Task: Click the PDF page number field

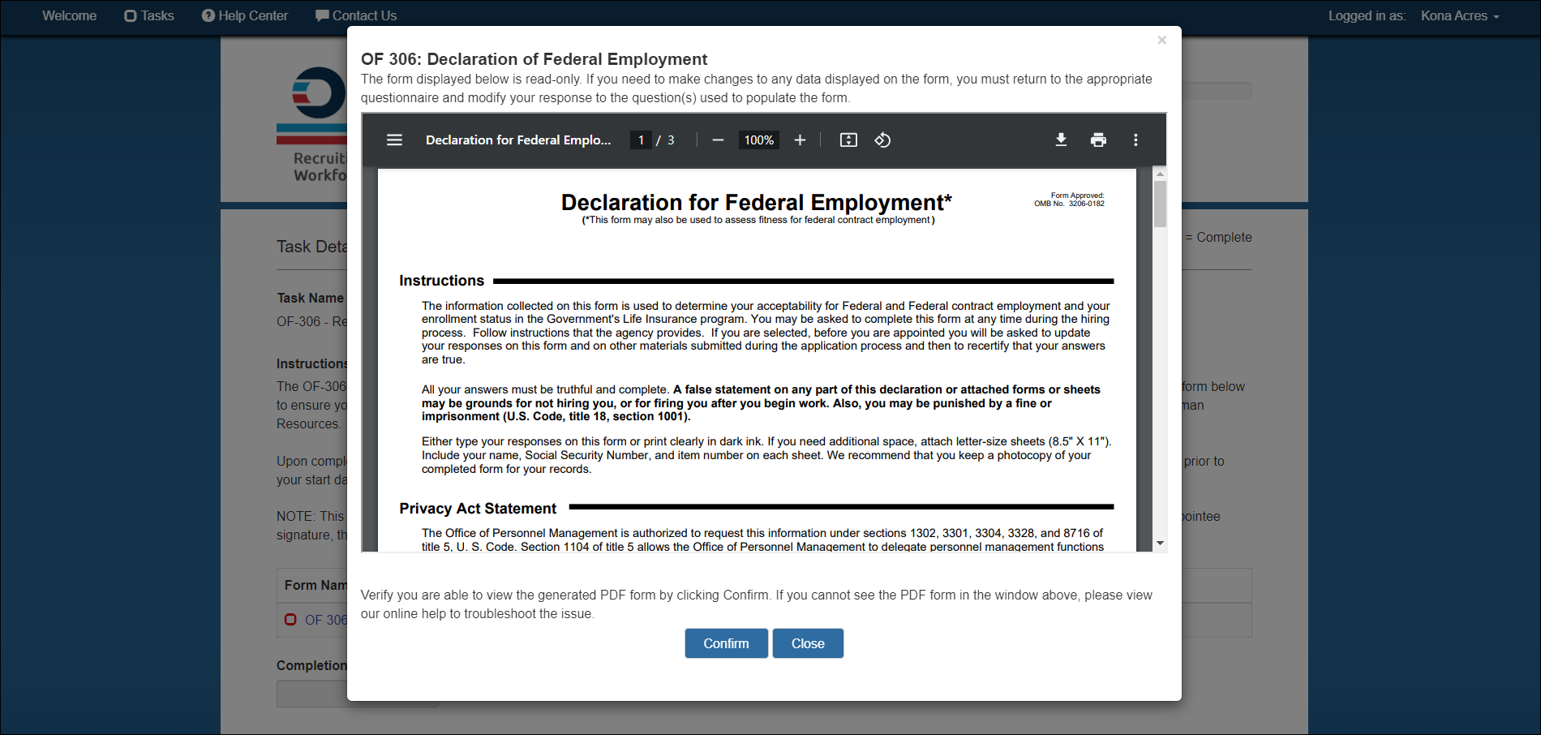Action: pos(641,140)
